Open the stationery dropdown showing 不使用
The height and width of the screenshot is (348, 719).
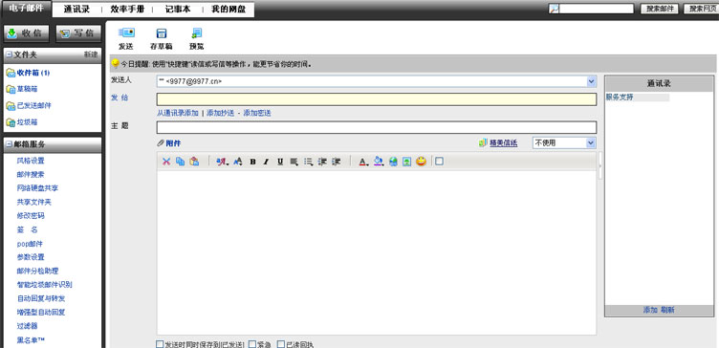591,143
